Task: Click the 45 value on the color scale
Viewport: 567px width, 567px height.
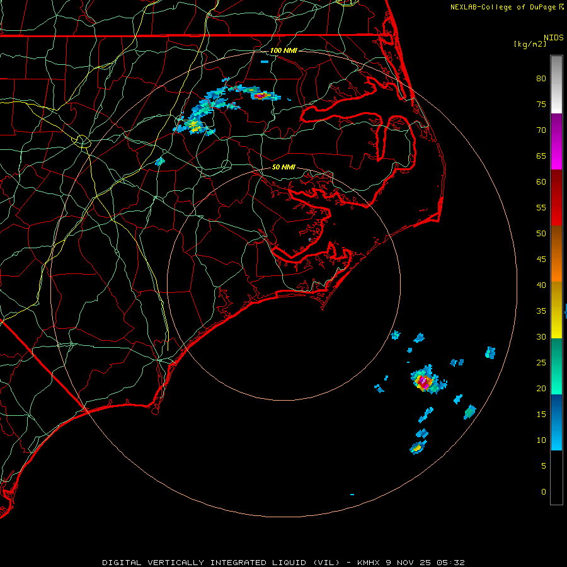Action: click(x=541, y=260)
